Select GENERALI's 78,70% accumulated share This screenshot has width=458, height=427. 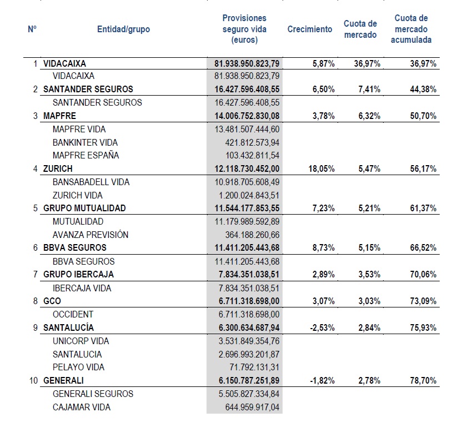tap(424, 380)
